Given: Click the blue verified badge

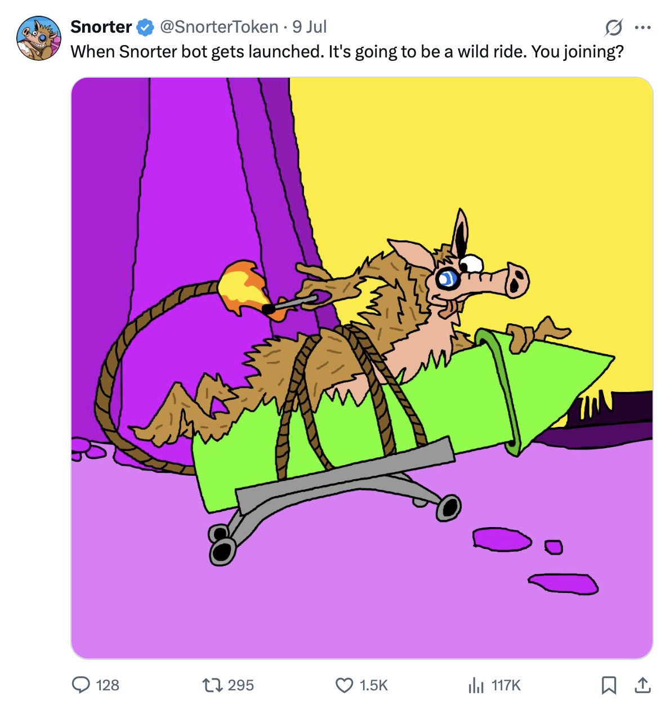Looking at the screenshot, I should [146, 27].
